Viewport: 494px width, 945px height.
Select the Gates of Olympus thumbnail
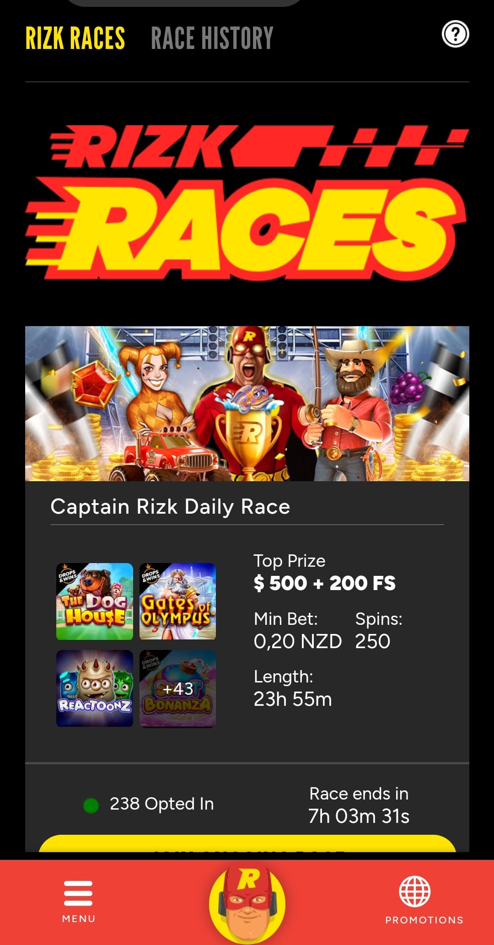(177, 601)
